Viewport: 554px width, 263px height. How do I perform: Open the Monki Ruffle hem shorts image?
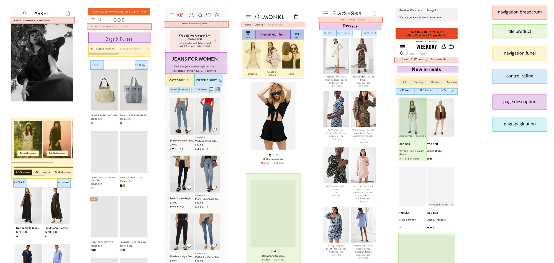pos(273,116)
